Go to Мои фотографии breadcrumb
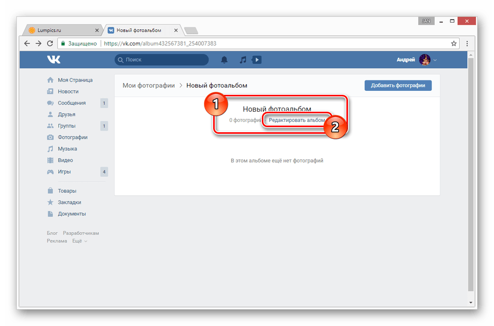494x326 pixels. point(149,86)
